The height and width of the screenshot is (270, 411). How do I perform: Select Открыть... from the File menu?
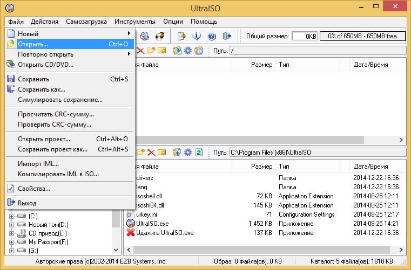tap(33, 44)
